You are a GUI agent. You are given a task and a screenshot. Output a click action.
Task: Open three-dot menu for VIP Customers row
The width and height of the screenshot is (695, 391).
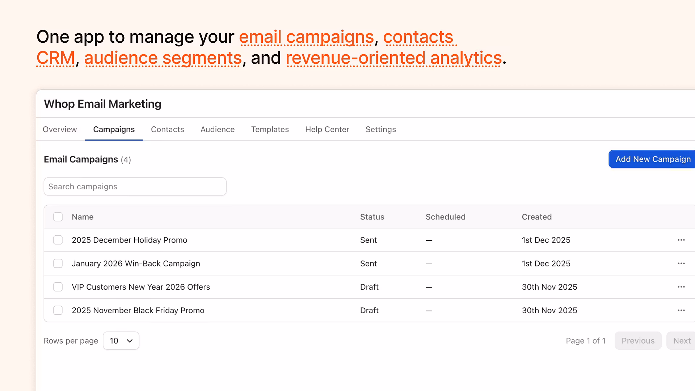pos(681,287)
